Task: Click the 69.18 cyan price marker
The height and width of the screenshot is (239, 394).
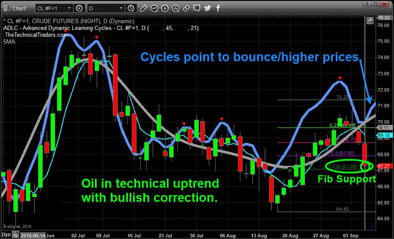Action: pos(384,135)
